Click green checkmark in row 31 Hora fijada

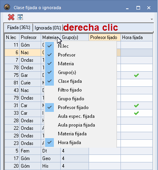tap(136, 106)
